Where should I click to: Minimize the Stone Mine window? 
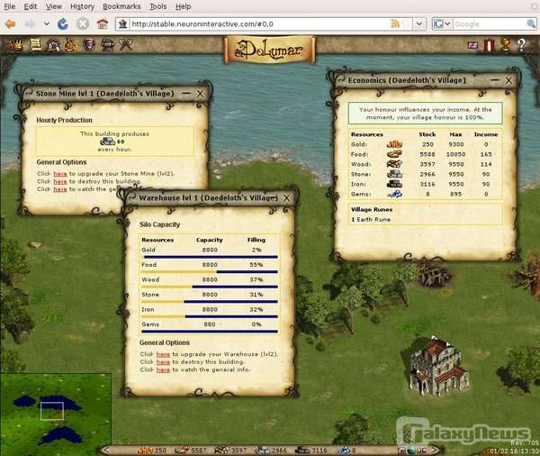click(x=186, y=94)
